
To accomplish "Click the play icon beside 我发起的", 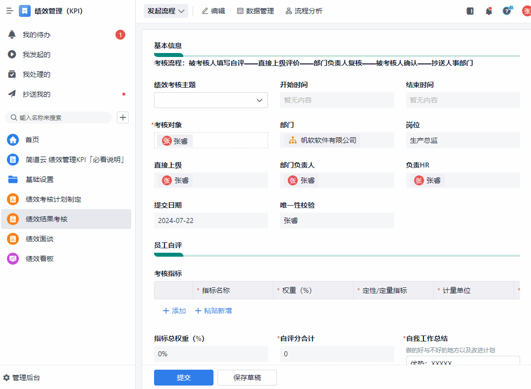I will (x=12, y=55).
